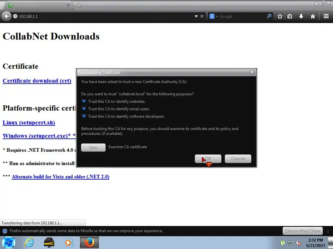Open the address bar history dropdown arrow
333x249 pixels.
pos(196,16)
